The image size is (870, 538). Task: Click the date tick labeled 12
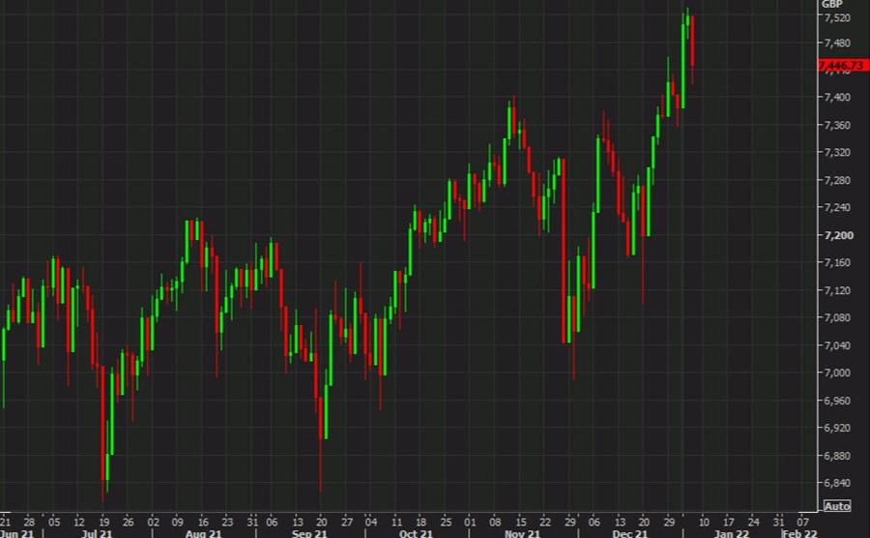coord(79,522)
